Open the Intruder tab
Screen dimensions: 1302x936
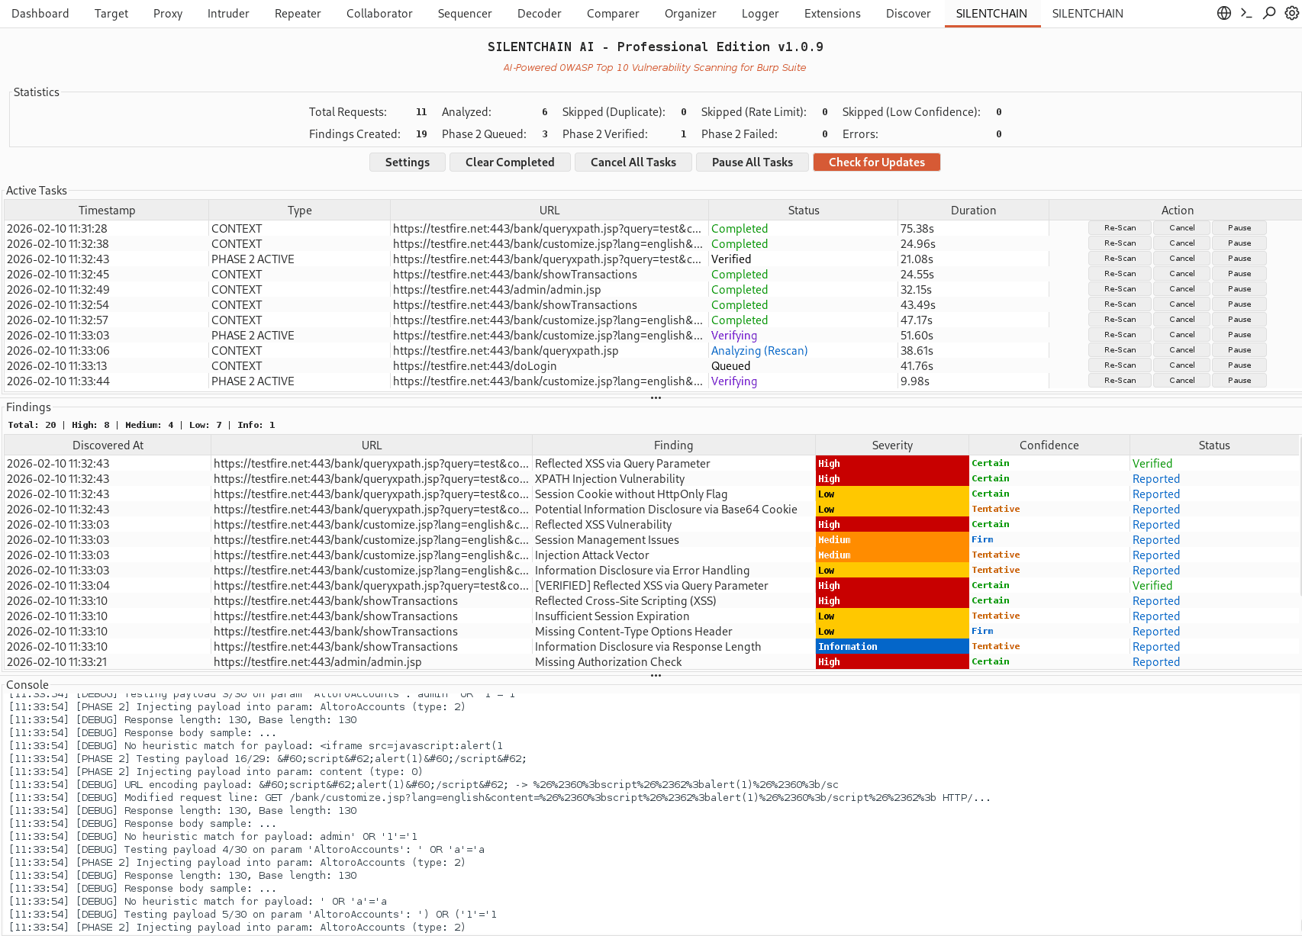[228, 13]
